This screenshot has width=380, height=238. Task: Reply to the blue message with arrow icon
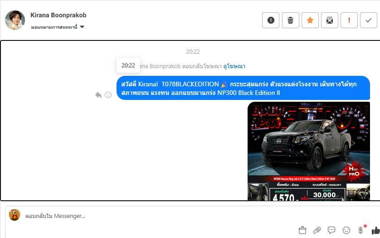[x=98, y=95]
